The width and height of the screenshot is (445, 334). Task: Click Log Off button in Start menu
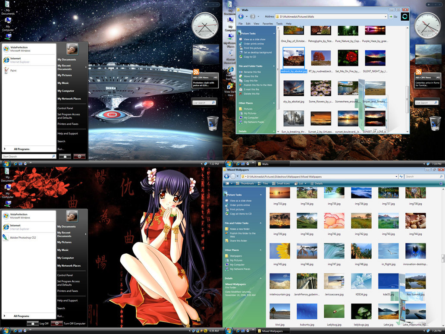[x=38, y=324]
